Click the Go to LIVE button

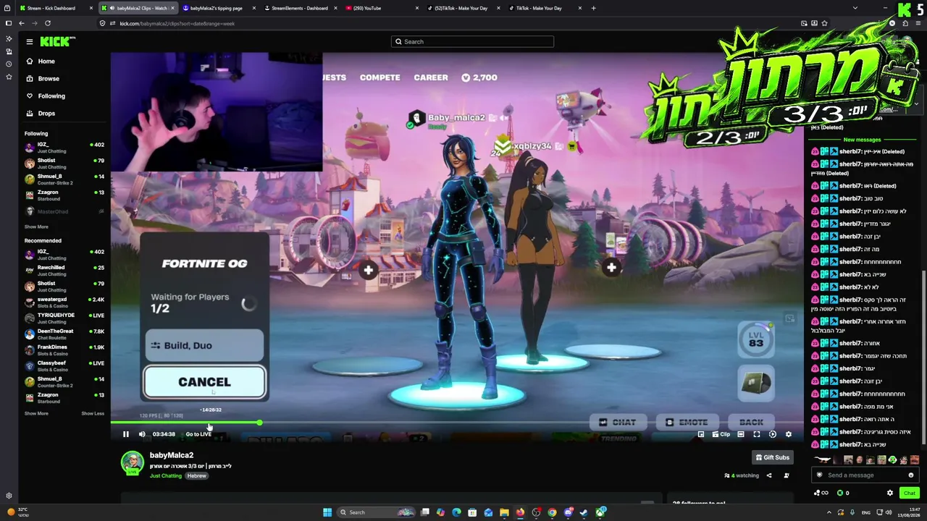click(x=198, y=434)
